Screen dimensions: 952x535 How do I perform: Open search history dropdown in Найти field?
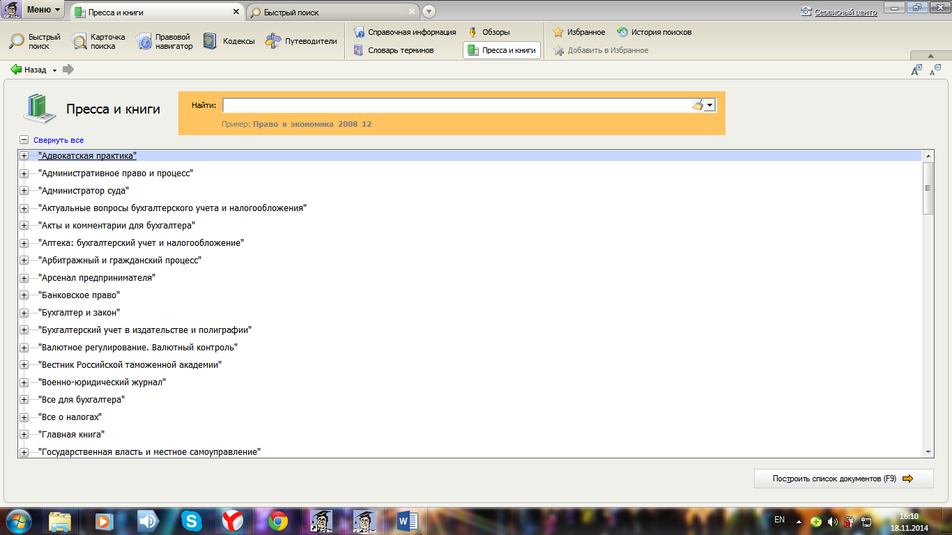tap(710, 105)
